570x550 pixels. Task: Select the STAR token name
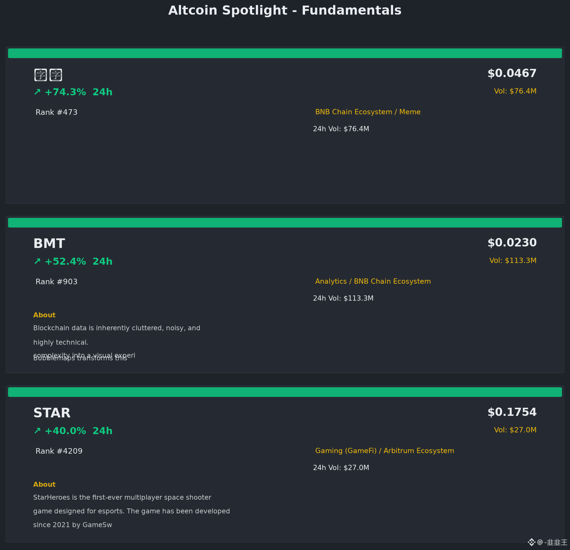[x=52, y=413]
